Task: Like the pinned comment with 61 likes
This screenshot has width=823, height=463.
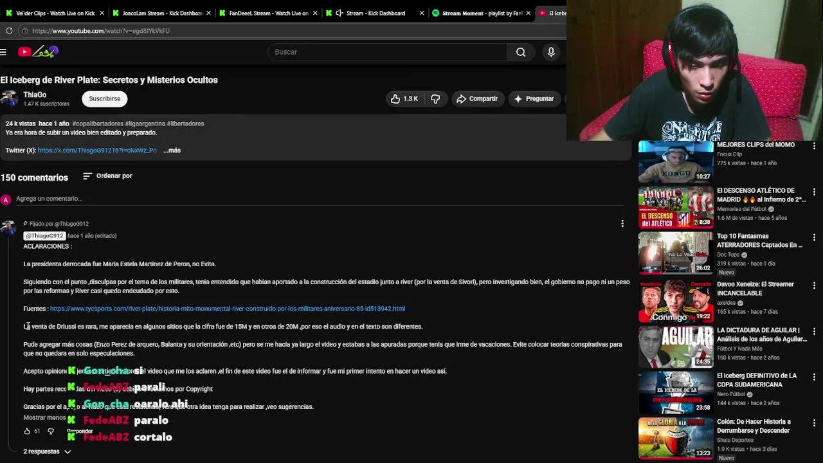Action: [27, 431]
